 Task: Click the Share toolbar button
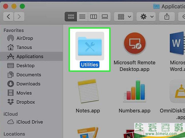(167, 17)
